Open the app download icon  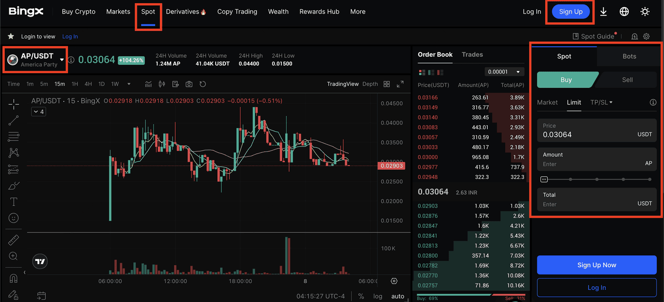tap(603, 11)
